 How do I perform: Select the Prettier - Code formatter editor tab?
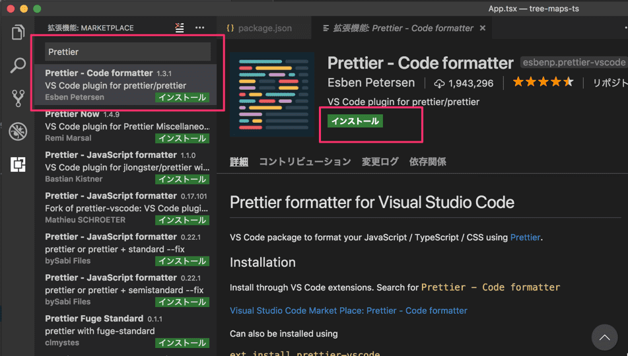tap(403, 28)
